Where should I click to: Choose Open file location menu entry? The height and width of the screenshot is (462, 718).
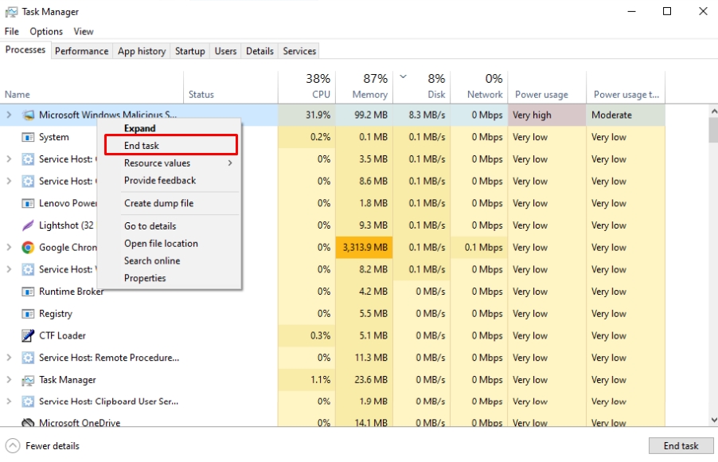170,244
